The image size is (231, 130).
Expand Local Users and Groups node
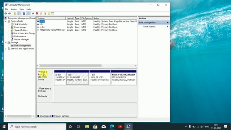(x=9, y=34)
